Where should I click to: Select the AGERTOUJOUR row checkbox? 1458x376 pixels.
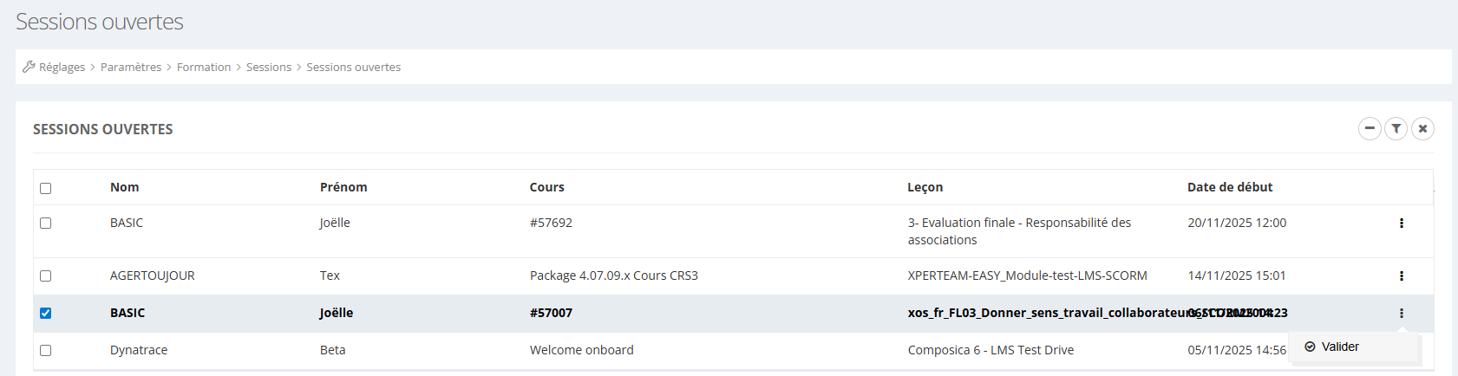pyautogui.click(x=46, y=276)
